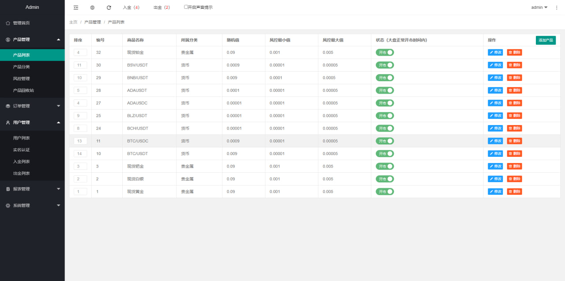Image resolution: width=565 pixels, height=281 pixels.
Task: Toggle the 开市 switch for 现货黄金
Action: (x=385, y=192)
